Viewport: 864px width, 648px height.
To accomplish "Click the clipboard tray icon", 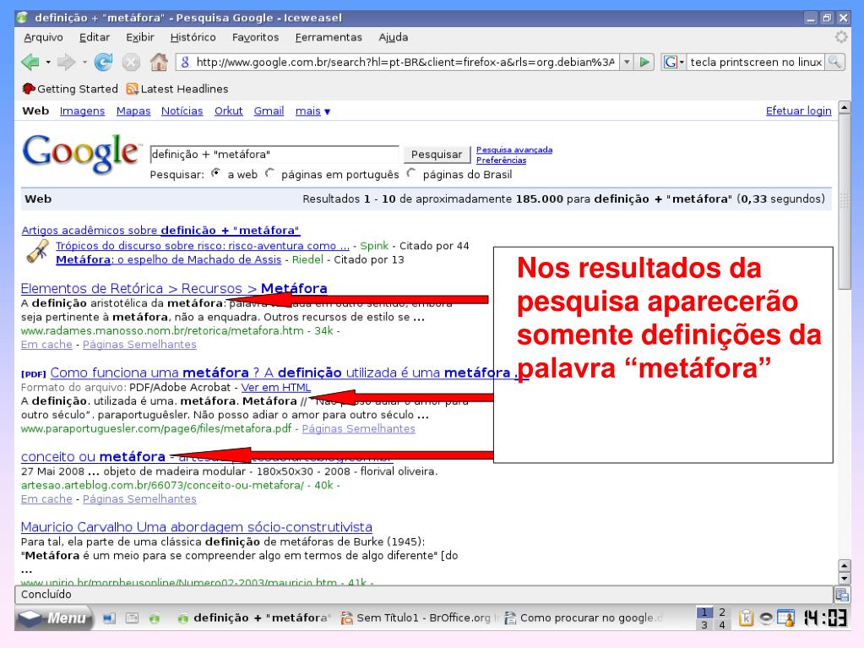I will (x=746, y=618).
